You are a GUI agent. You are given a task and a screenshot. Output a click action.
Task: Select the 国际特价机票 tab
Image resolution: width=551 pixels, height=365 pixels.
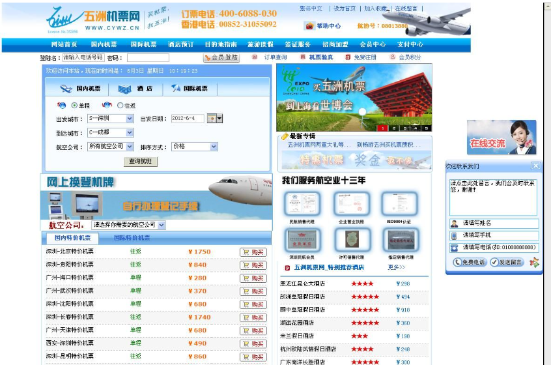coord(132,238)
